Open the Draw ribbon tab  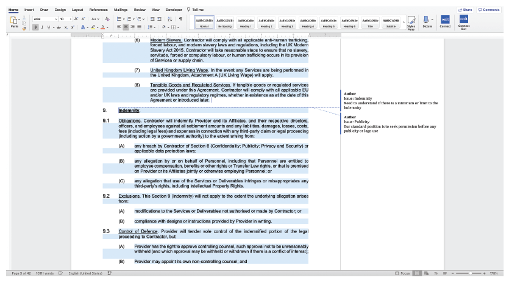pos(44,10)
